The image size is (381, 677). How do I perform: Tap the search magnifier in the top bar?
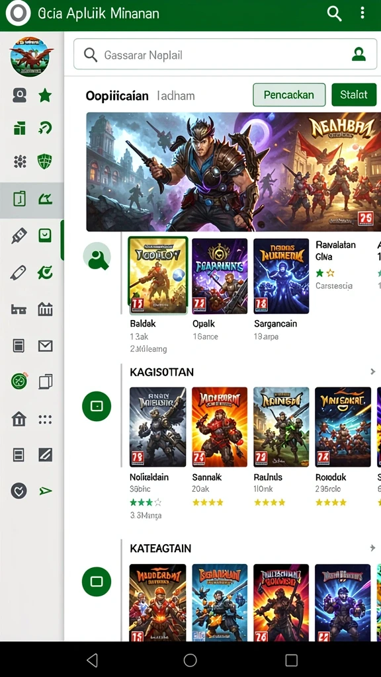(334, 13)
